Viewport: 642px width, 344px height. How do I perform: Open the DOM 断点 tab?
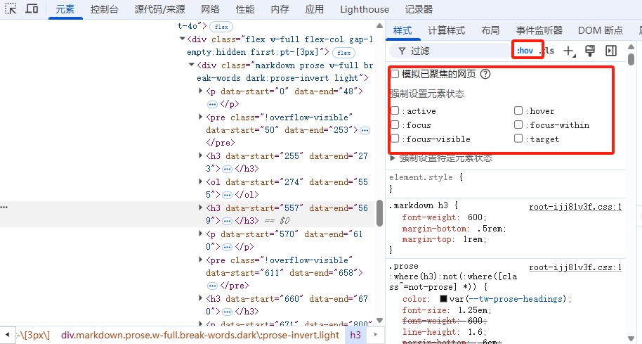point(601,30)
